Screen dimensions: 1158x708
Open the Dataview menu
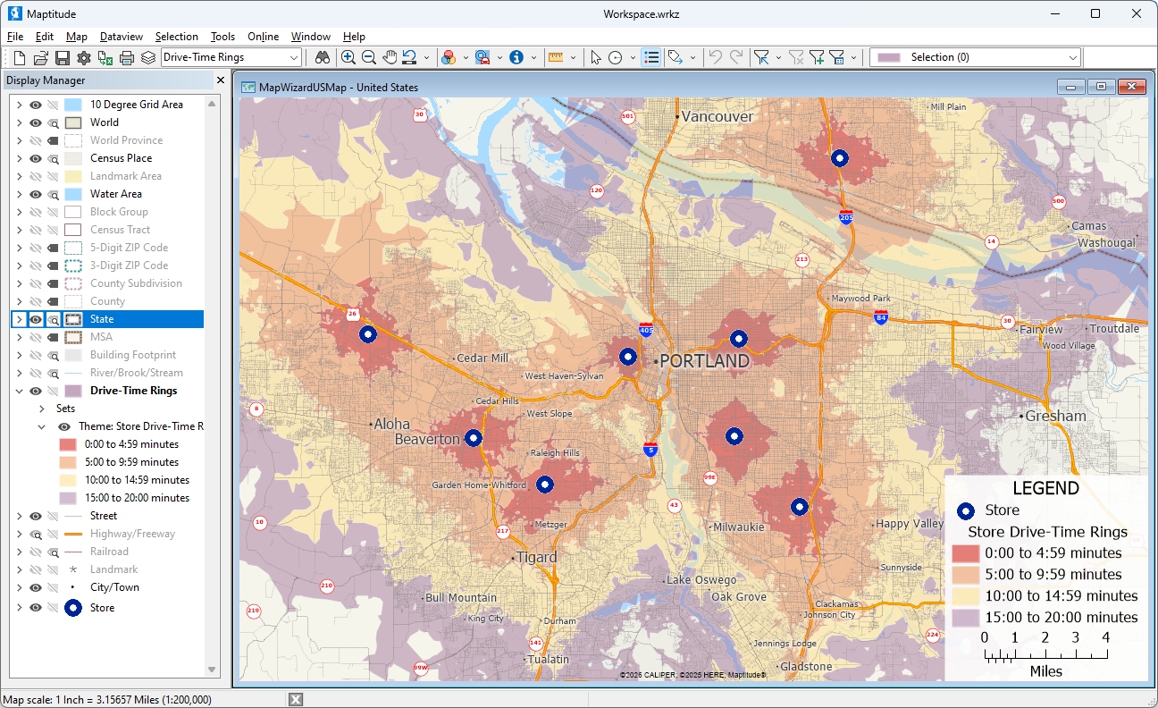(122, 37)
